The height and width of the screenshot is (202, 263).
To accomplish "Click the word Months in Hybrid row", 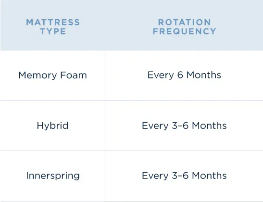I will point(209,126).
